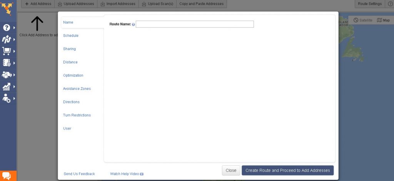Screen dimensions: 394x181
Task: Open the help question mark sidebar icon
Action: coord(7,28)
